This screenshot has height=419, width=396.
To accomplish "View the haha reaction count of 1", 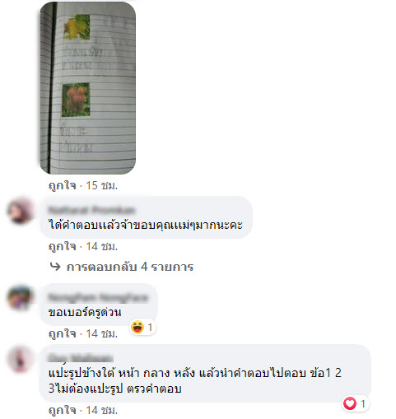I will pyautogui.click(x=150, y=327).
